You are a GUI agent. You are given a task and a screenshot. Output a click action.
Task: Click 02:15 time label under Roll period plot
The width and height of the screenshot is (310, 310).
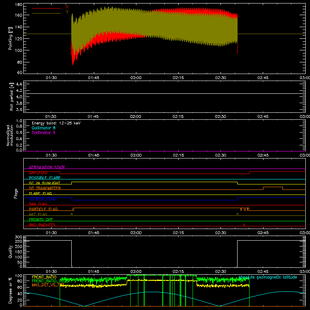(178, 117)
